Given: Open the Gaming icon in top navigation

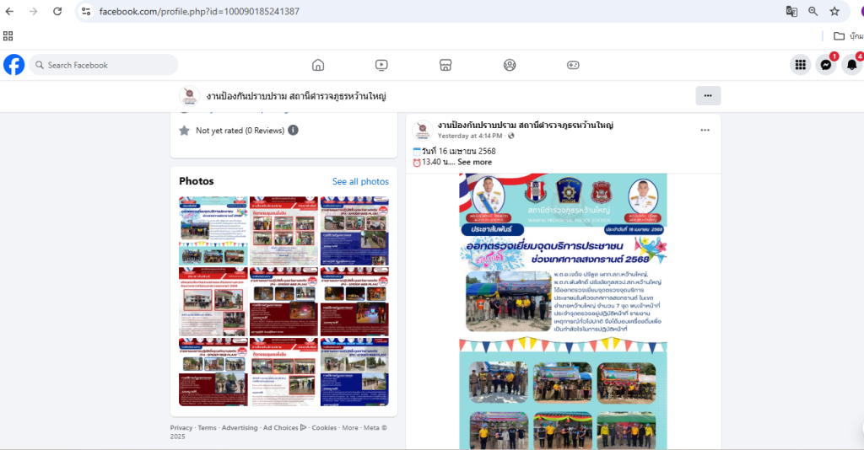Looking at the screenshot, I should point(573,65).
